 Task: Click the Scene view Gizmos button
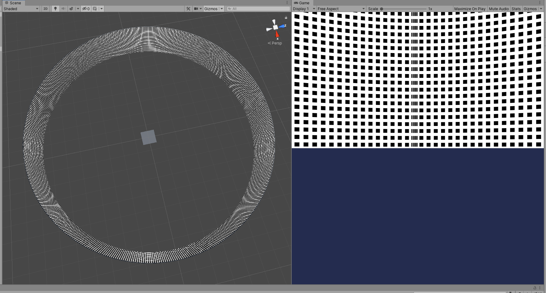pyautogui.click(x=212, y=9)
